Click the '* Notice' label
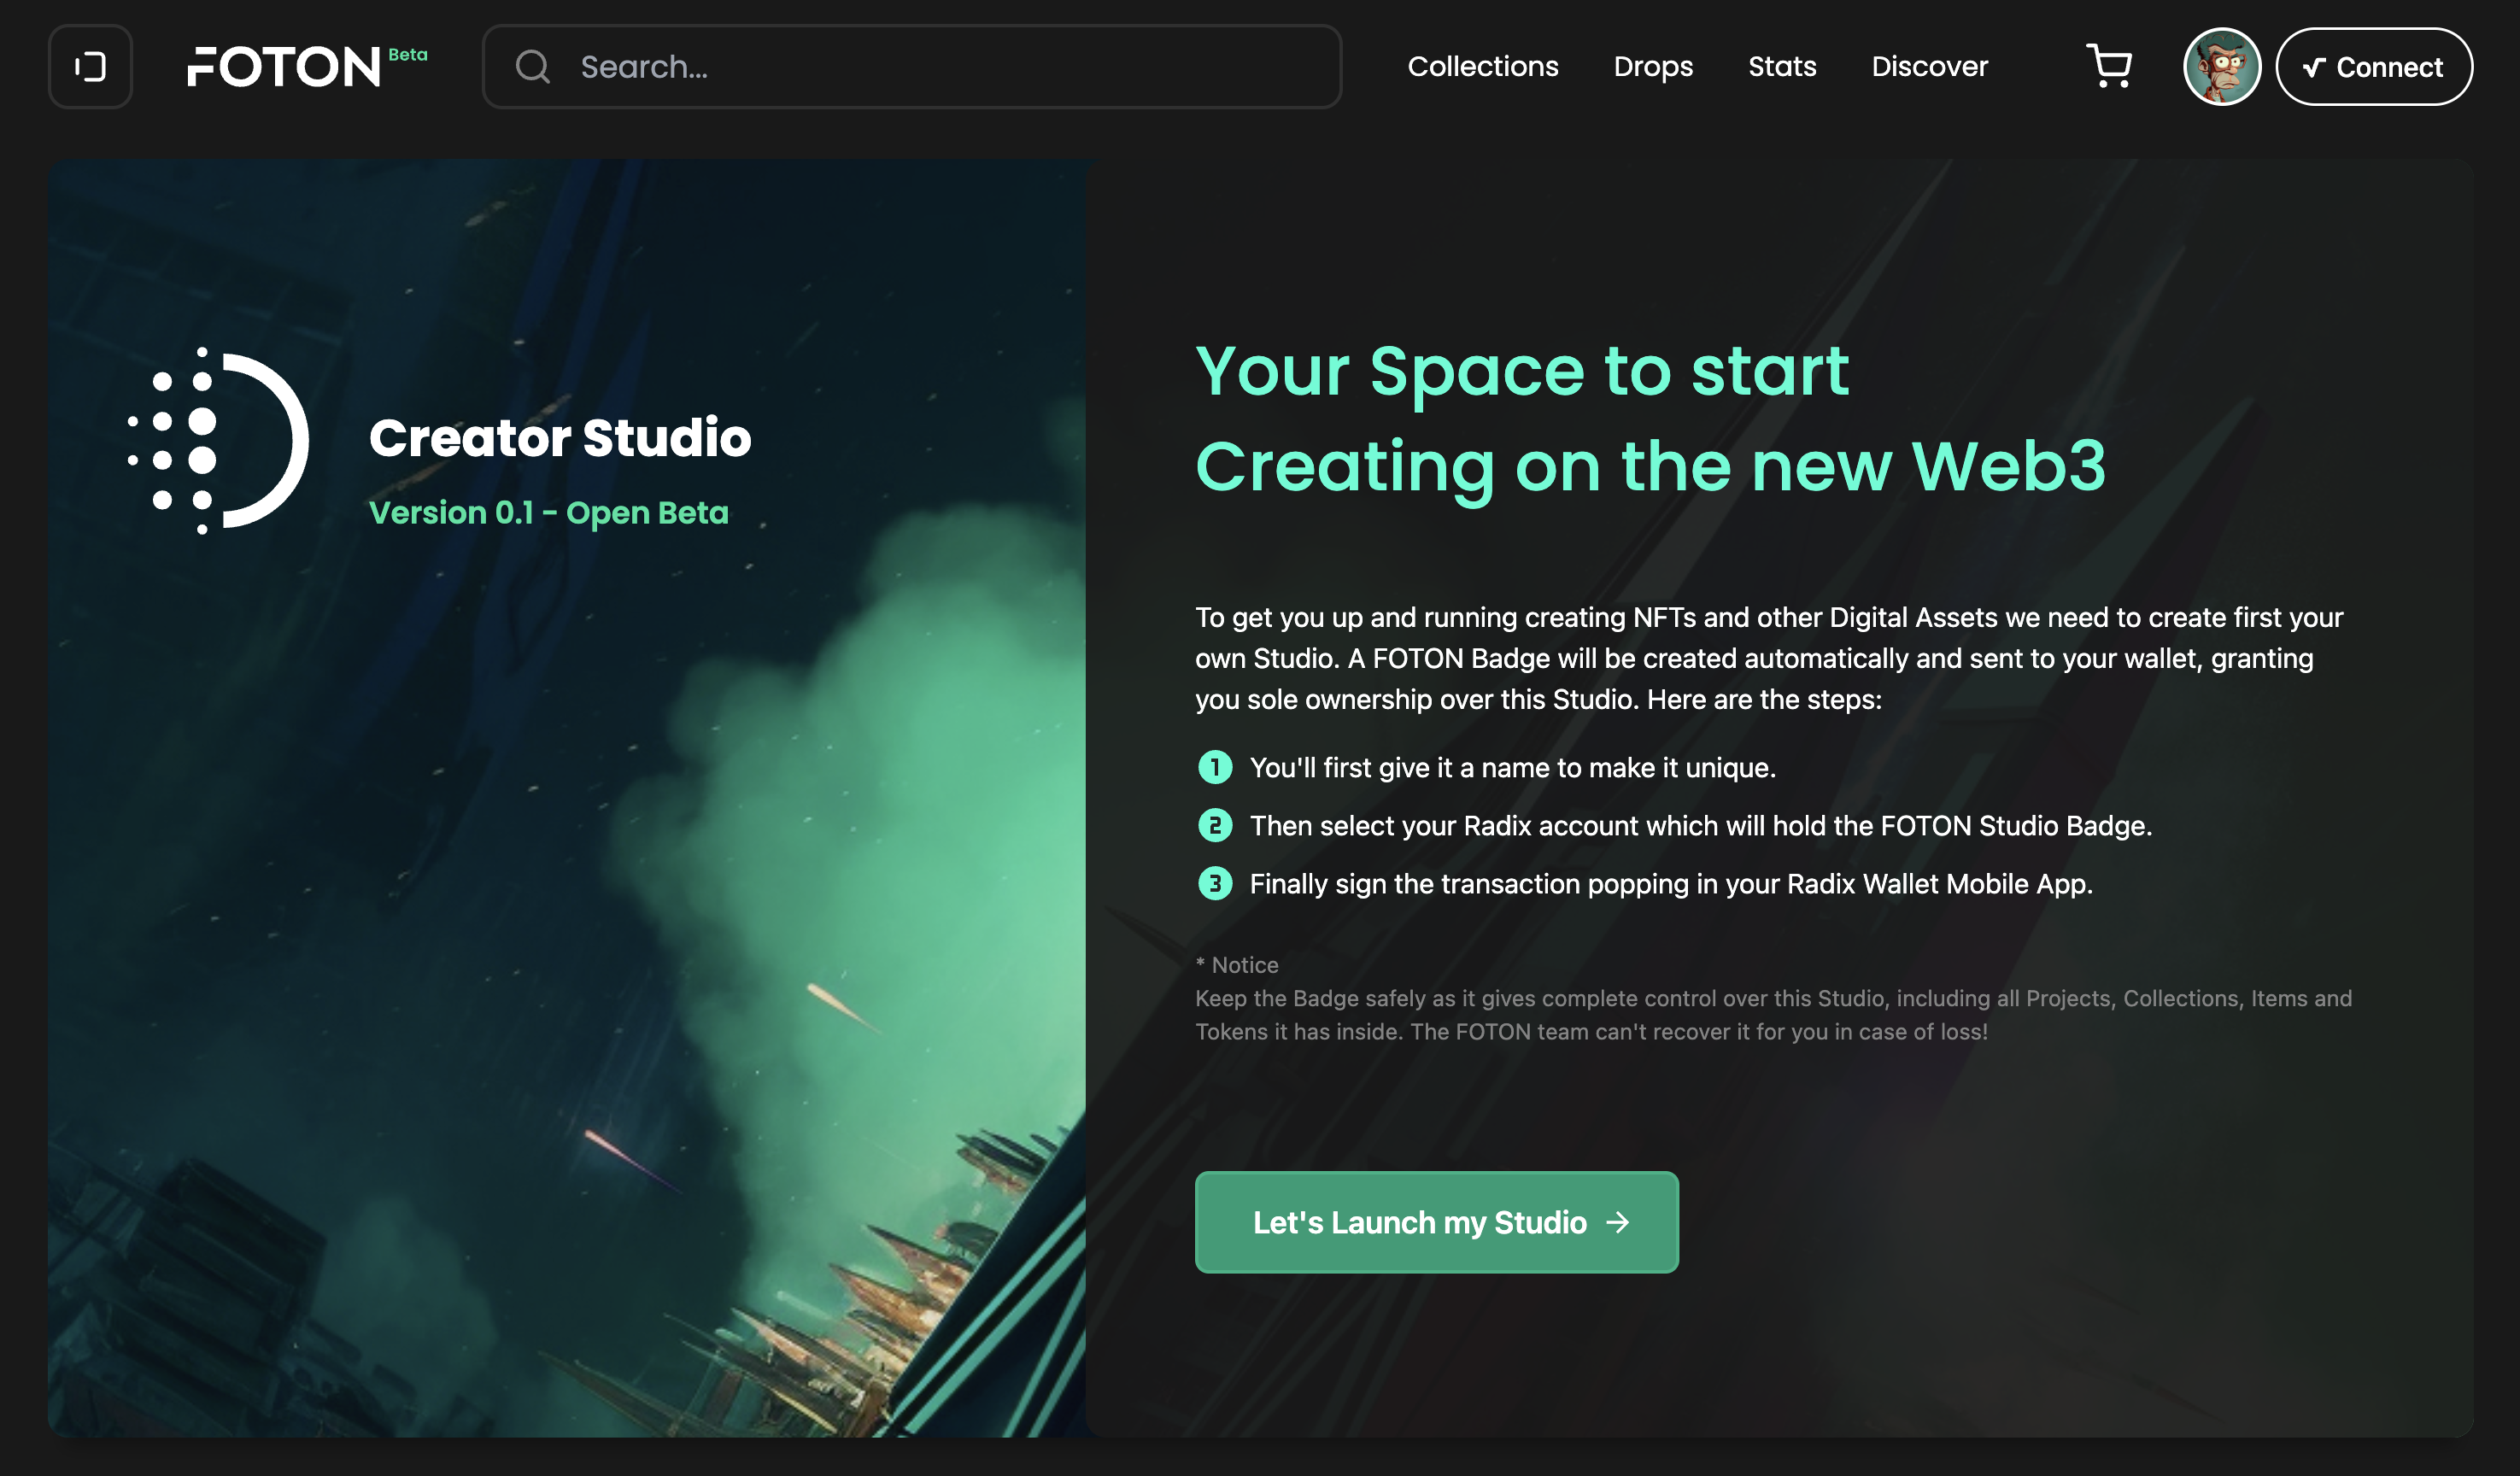 [1237, 965]
